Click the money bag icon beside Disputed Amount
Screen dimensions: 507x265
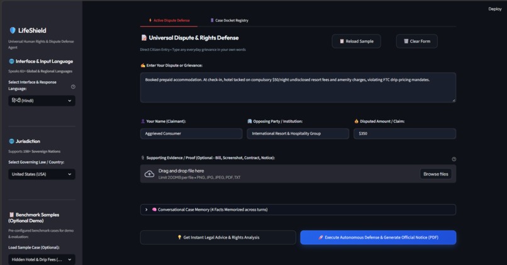[x=356, y=121]
